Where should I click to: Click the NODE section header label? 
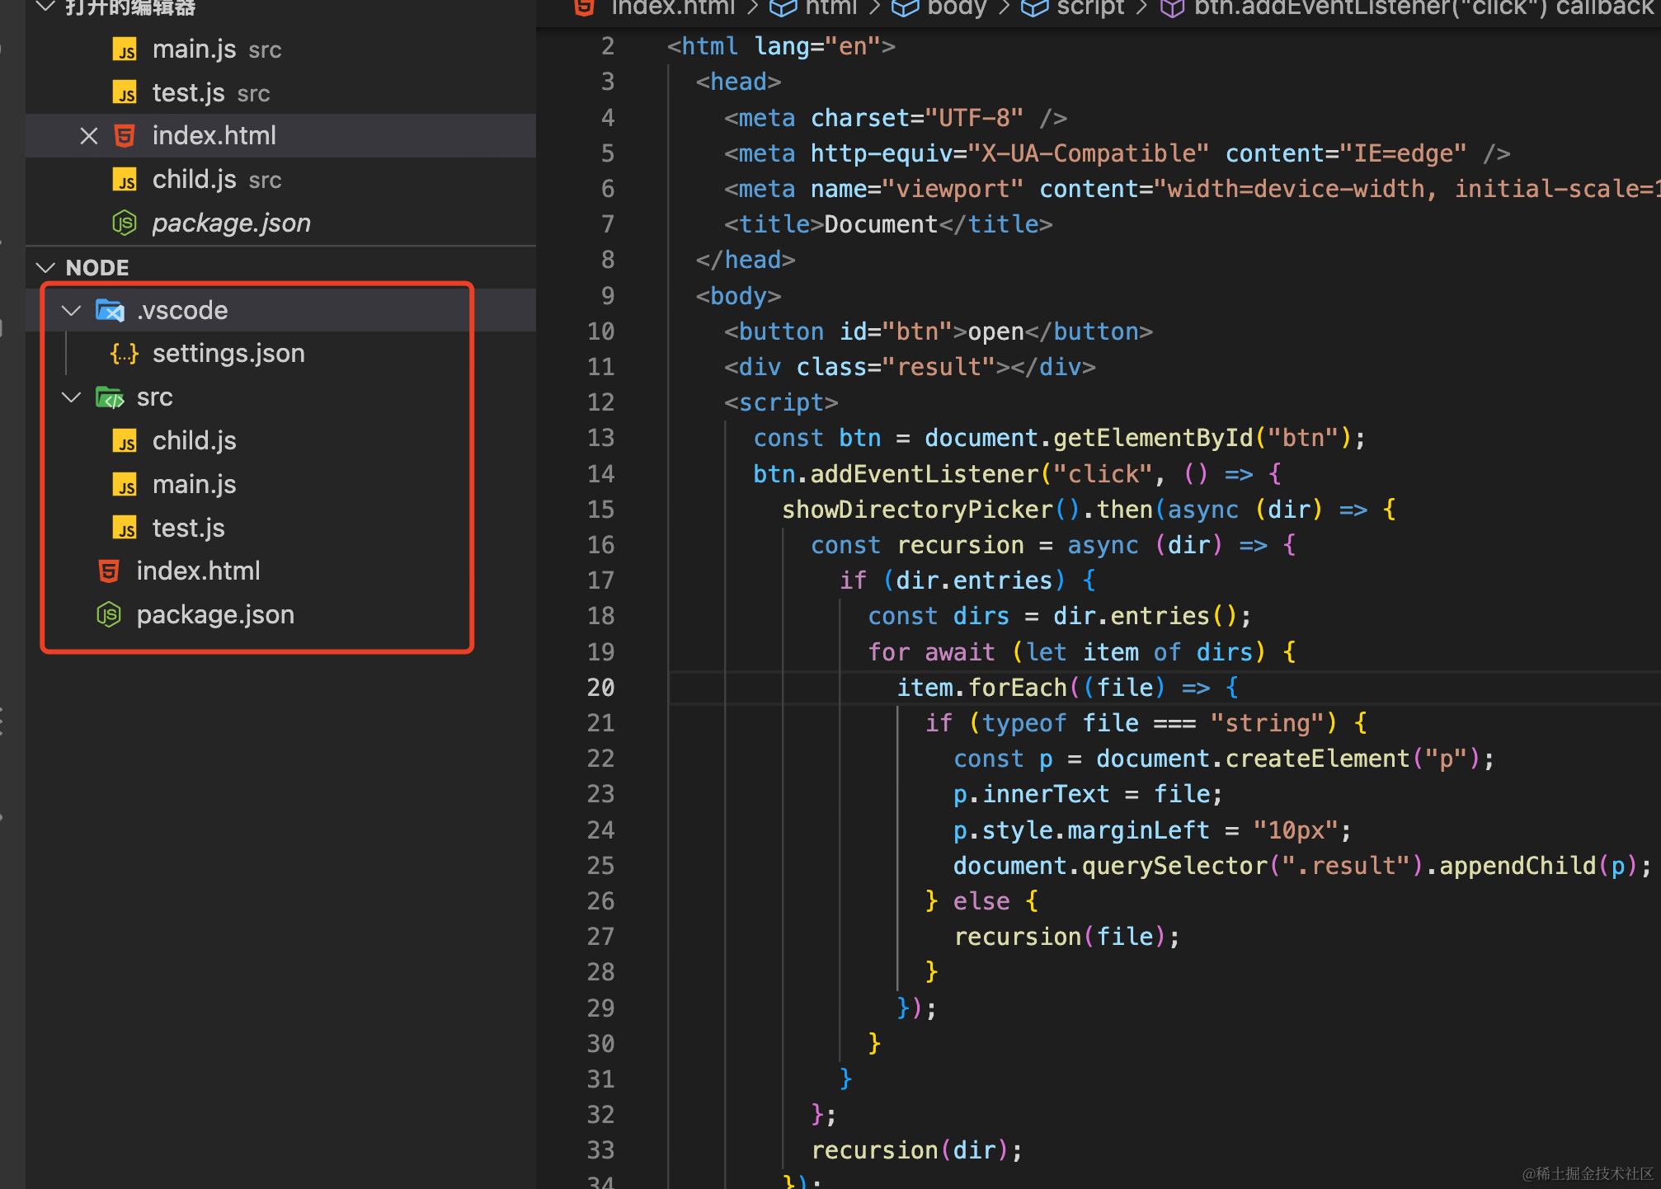coord(97,268)
